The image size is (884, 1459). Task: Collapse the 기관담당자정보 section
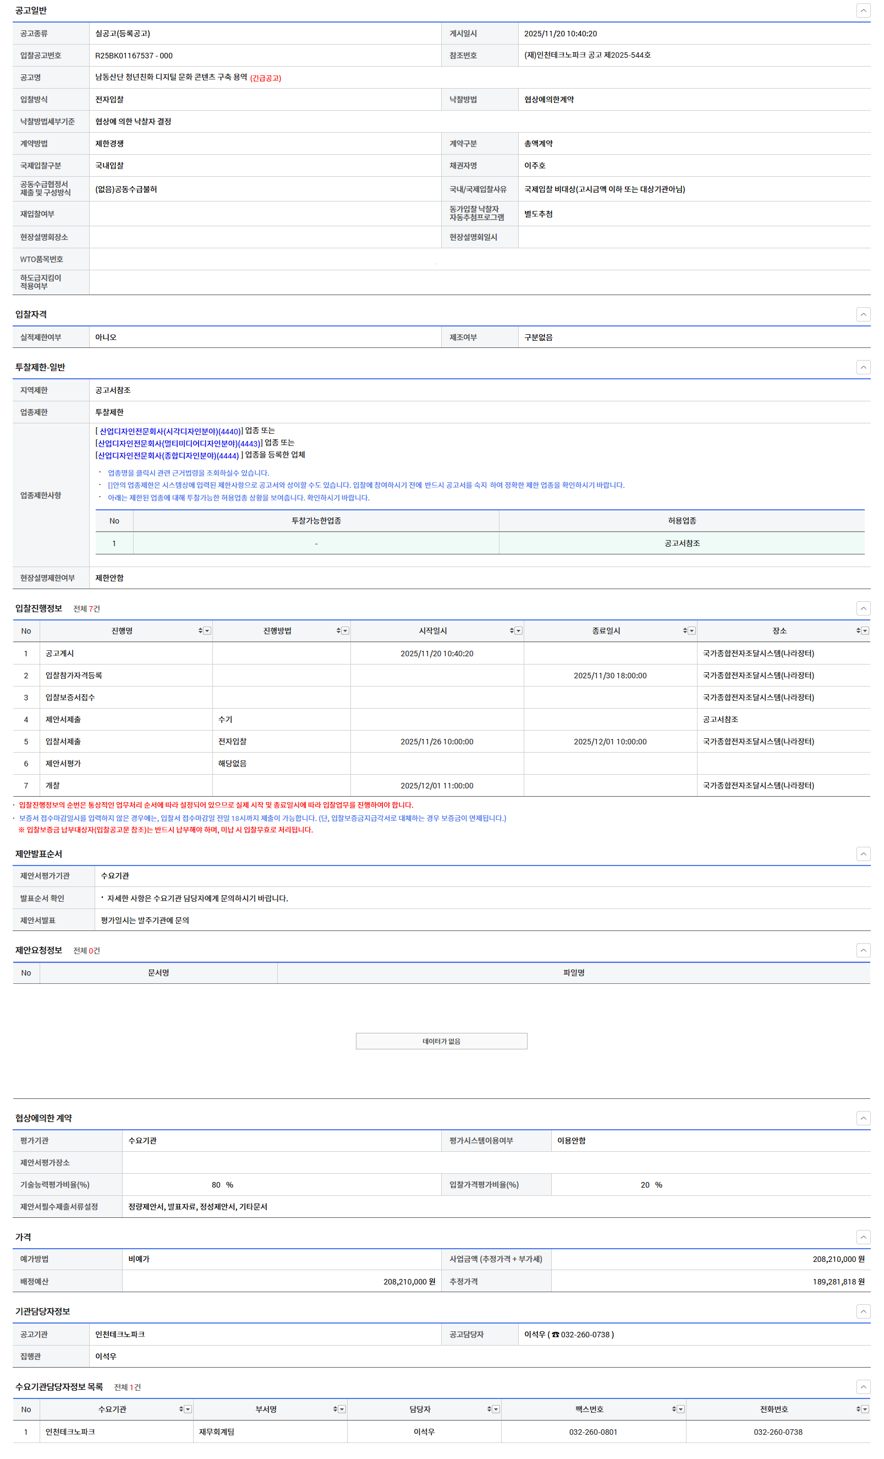tap(863, 1311)
